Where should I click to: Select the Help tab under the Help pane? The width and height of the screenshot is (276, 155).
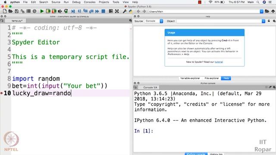point(226,78)
